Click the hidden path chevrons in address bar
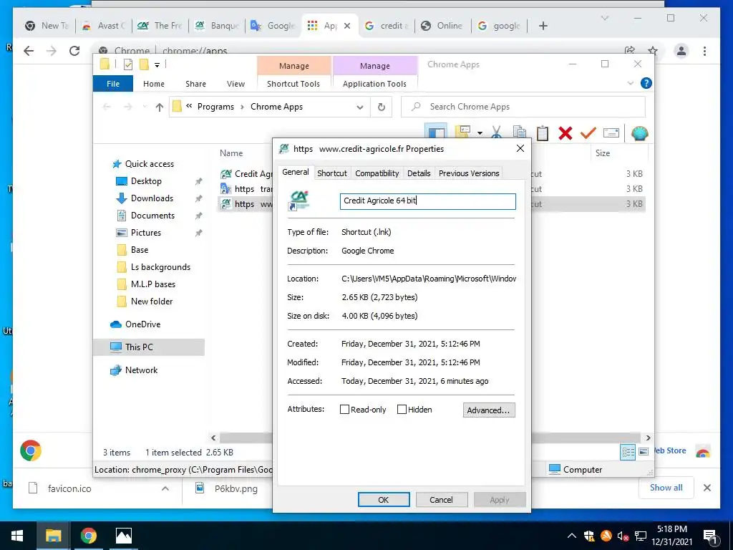Image resolution: width=733 pixels, height=550 pixels. point(189,106)
